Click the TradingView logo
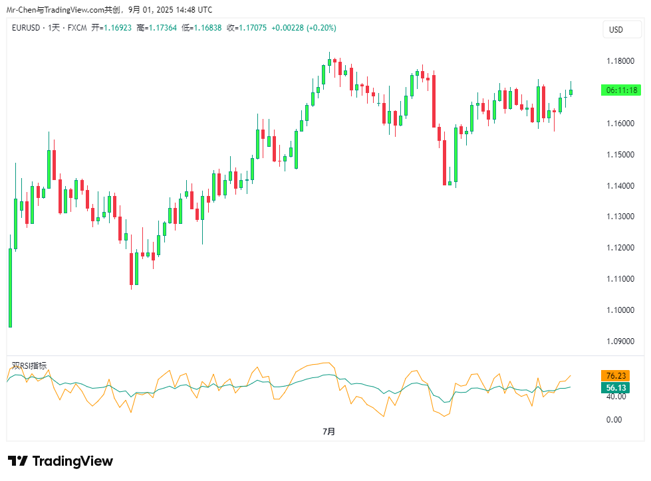The height and width of the screenshot is (481, 651). point(61,460)
